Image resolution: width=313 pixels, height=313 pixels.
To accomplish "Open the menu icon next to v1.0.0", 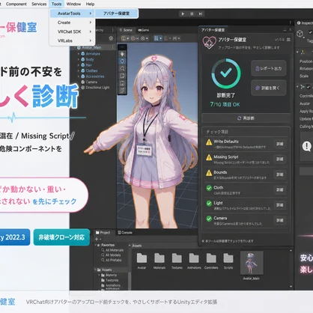I will (288, 40).
